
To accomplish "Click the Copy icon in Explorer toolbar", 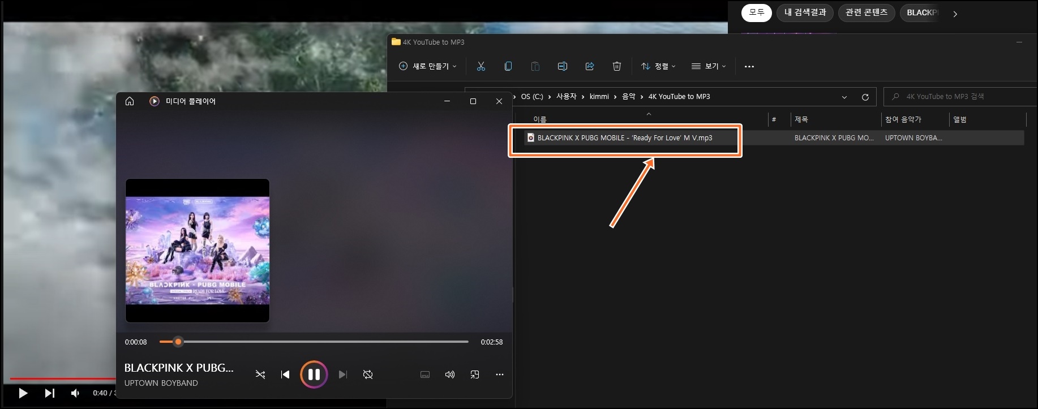I will click(x=508, y=66).
